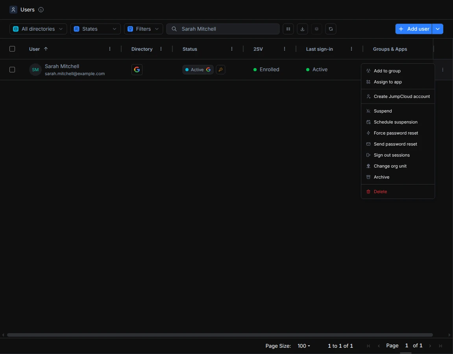
Task: Go to next page arrow
Action: tap(430, 346)
